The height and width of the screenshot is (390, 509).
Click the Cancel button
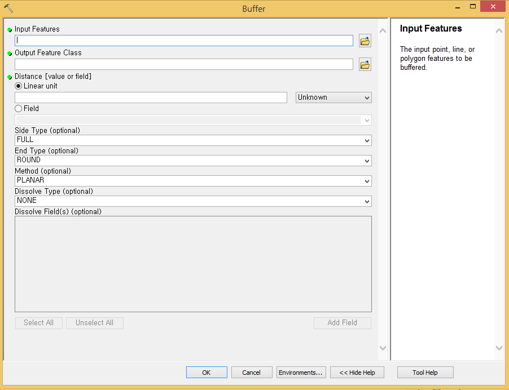(252, 372)
